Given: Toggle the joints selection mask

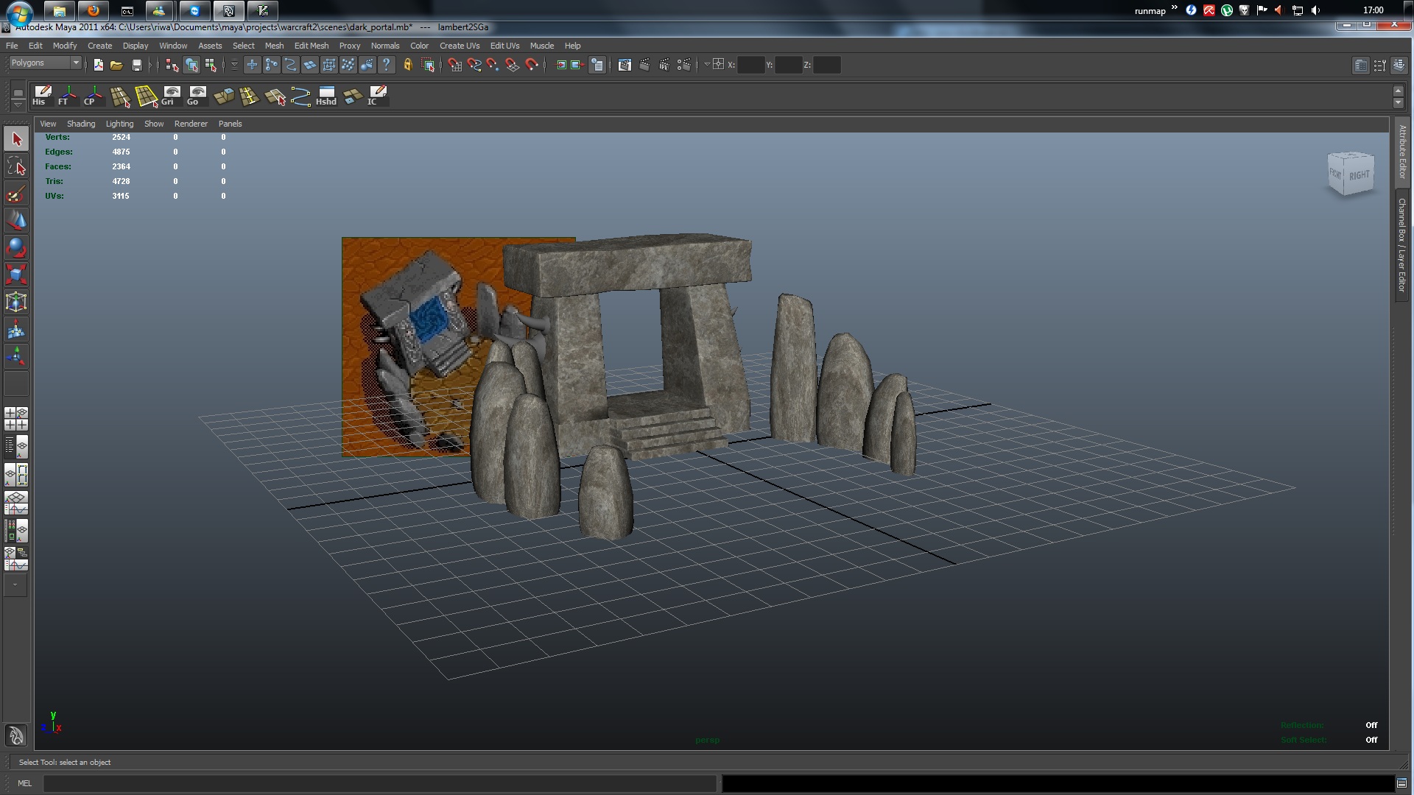Looking at the screenshot, I should click(x=272, y=65).
